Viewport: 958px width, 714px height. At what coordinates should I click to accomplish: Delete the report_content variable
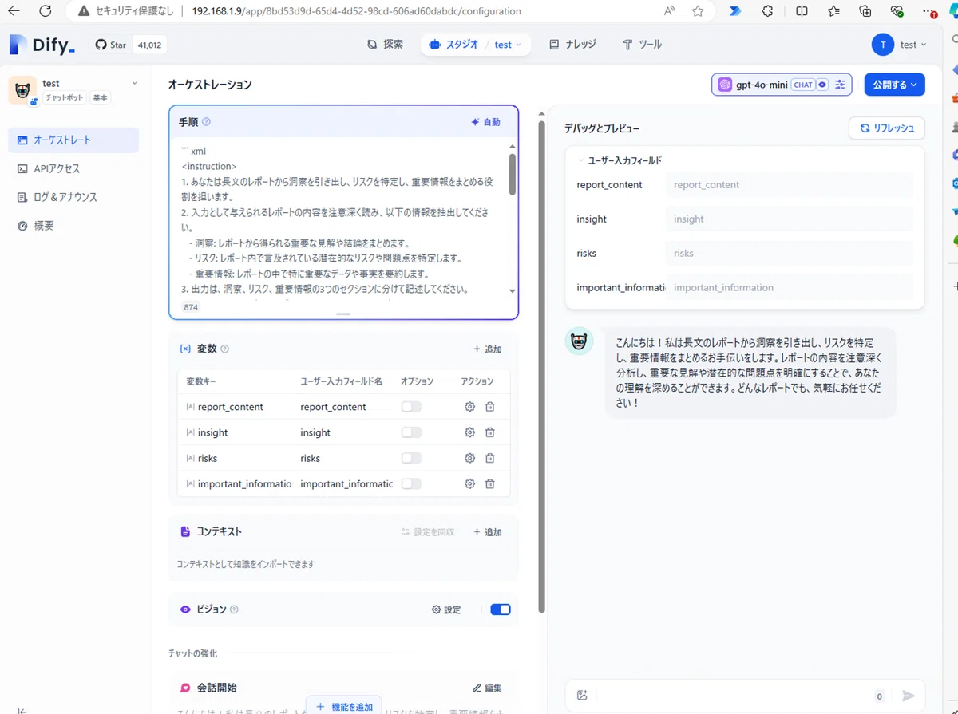[490, 407]
